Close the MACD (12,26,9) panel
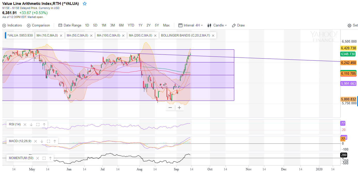 click(36, 141)
